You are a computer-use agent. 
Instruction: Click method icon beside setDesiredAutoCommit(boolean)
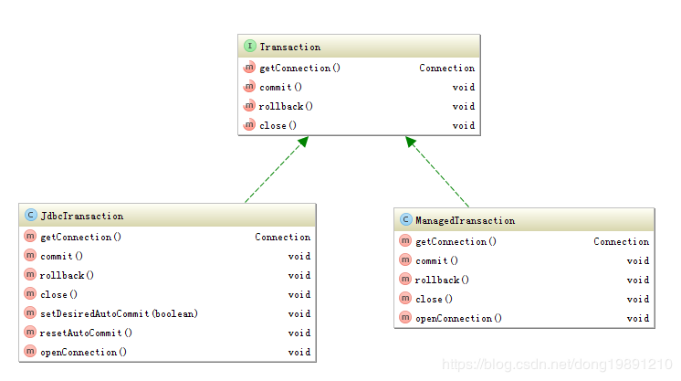click(x=30, y=313)
